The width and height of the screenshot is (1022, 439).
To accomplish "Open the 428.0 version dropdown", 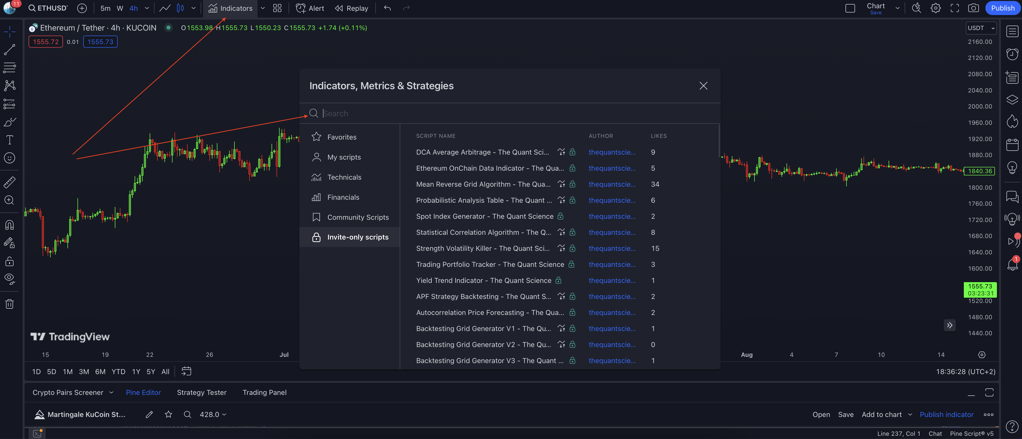I will pos(213,414).
